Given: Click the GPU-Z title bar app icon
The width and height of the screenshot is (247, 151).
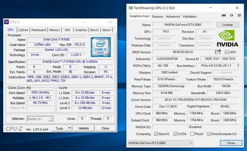Looking at the screenshot, I should tap(131, 8).
